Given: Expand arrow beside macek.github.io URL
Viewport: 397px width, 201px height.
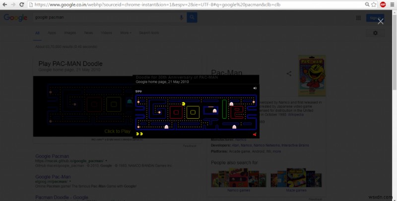Looking at the screenshot, I should point(106,161).
